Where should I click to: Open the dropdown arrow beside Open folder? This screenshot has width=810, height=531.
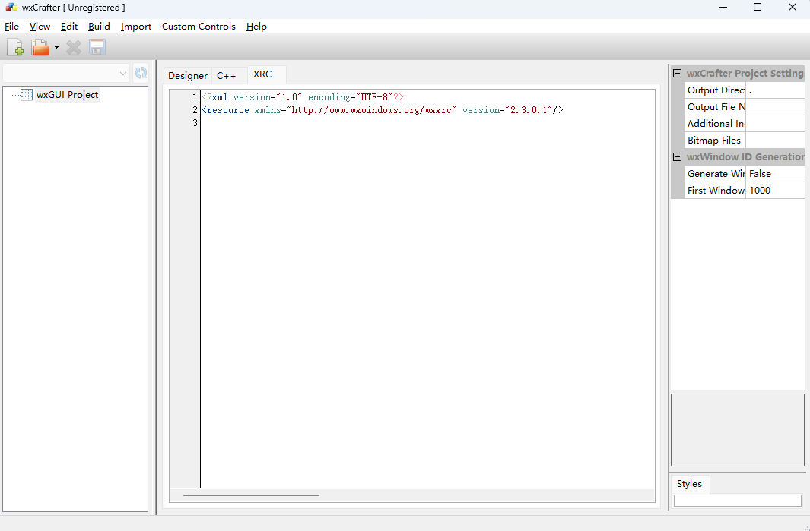pyautogui.click(x=56, y=48)
